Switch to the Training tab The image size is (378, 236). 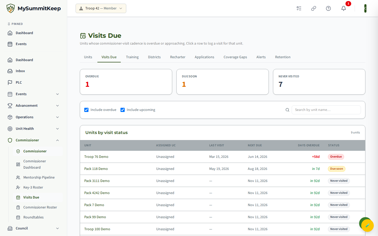[132, 57]
